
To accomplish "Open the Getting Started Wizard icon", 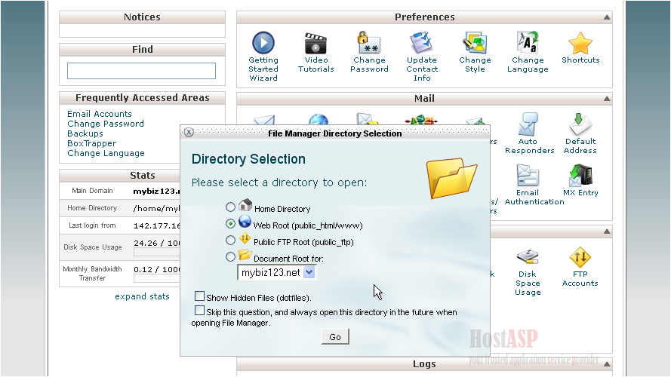I will 263,43.
